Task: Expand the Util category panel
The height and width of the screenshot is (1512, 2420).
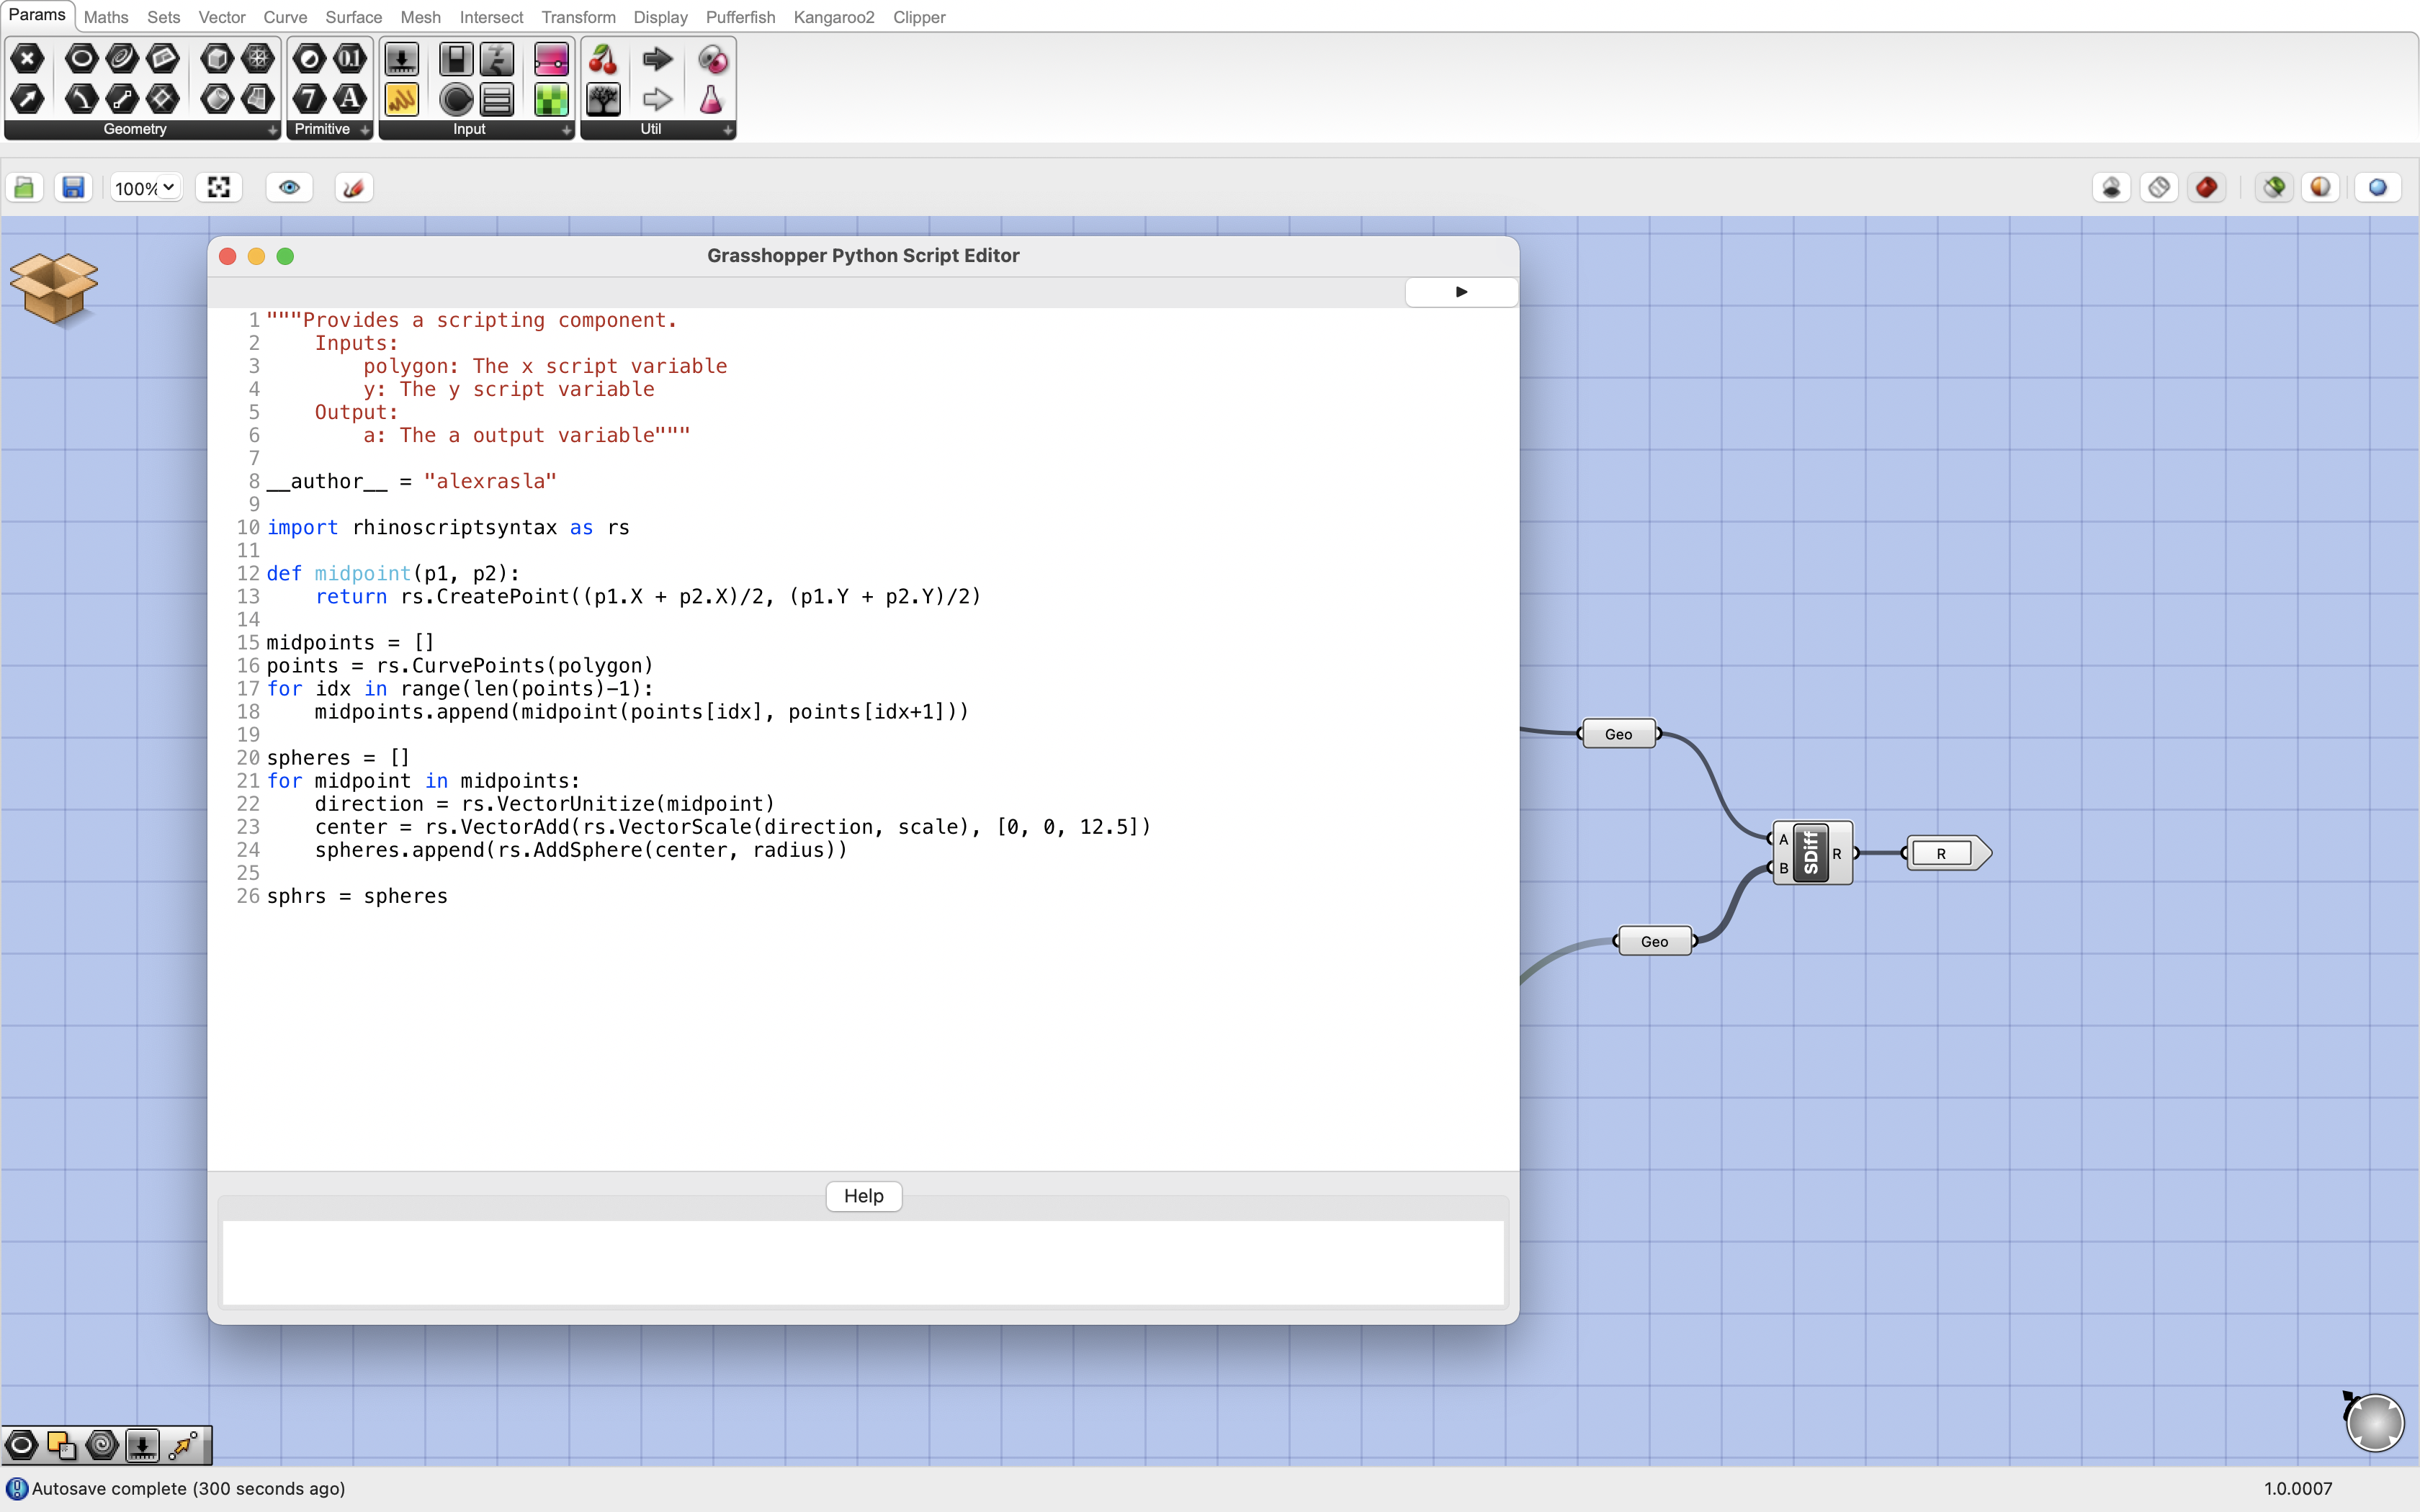Action: pyautogui.click(x=728, y=130)
